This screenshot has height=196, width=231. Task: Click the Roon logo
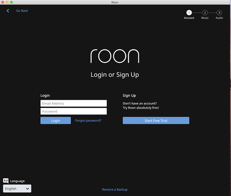(x=115, y=56)
